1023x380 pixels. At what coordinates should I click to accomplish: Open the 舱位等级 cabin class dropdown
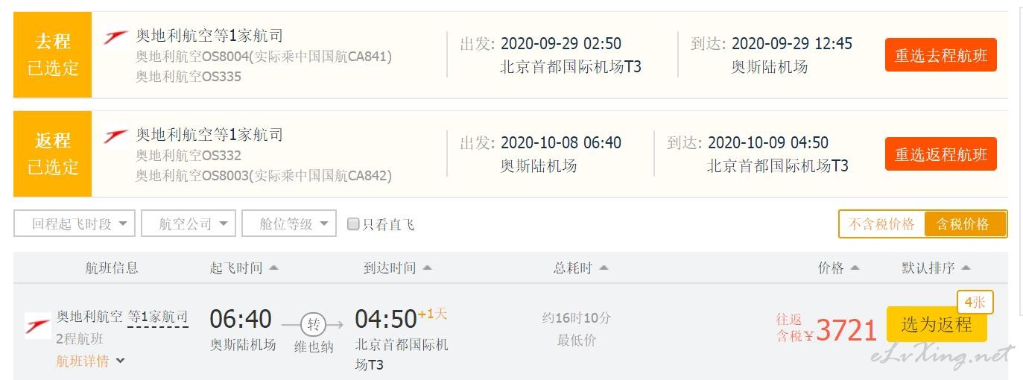pos(289,224)
